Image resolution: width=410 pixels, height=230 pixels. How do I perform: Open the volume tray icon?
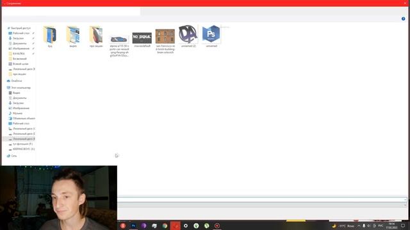369,226
